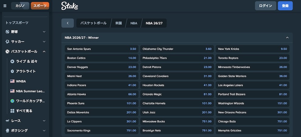
Task: Pick Charlotte Hornets at 101.00
Action: pos(177,103)
